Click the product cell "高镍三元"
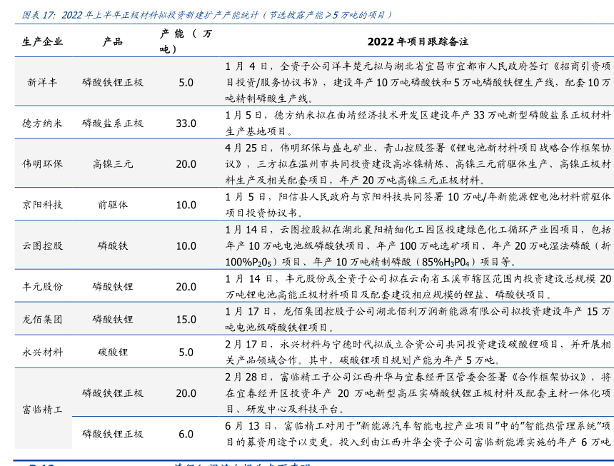Screen dimensions: 614x466 pos(113,164)
